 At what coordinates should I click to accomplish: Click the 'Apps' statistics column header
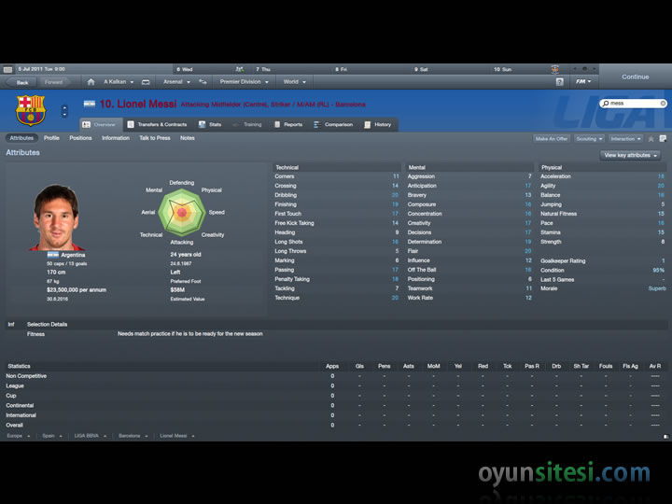(332, 366)
